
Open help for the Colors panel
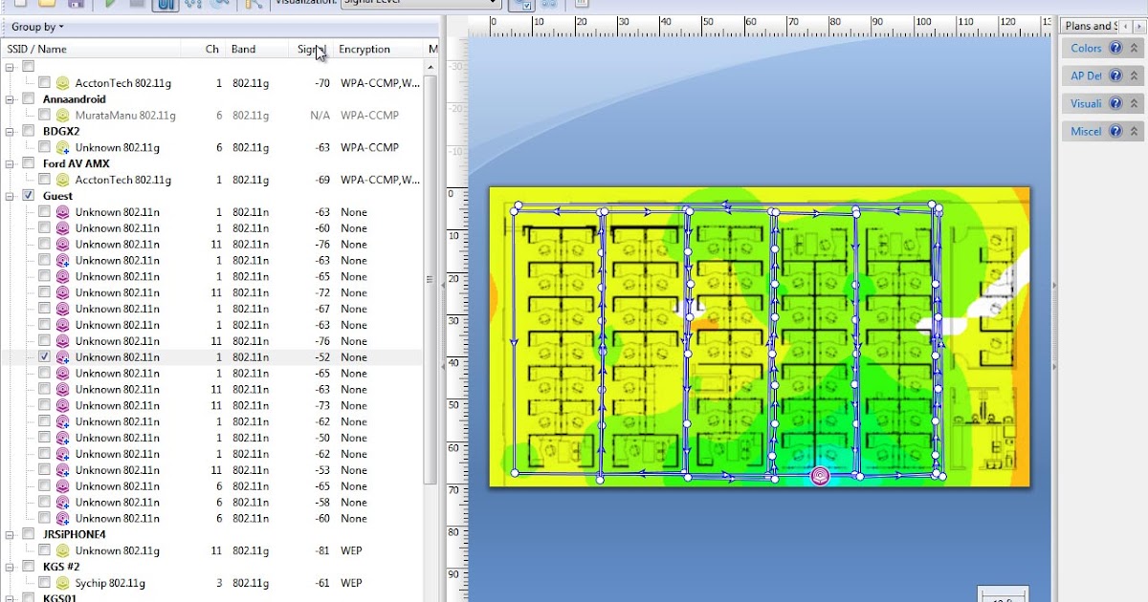pyautogui.click(x=1115, y=49)
